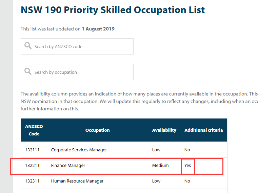Click the NSW 190 Priority Skilled Occupation List heading

[x=113, y=10]
